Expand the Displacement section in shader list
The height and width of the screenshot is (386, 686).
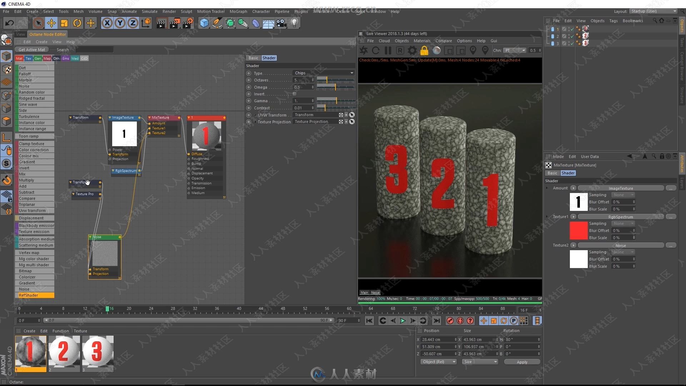click(x=31, y=218)
